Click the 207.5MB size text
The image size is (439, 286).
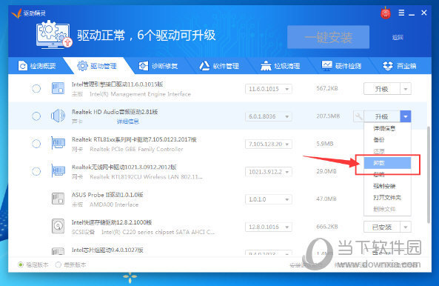[x=328, y=116]
